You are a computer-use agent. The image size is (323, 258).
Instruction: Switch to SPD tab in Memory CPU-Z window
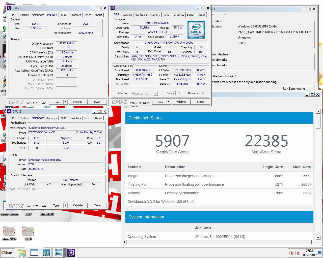pos(64,15)
